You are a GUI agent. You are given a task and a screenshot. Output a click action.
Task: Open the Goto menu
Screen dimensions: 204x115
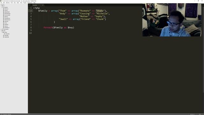coord(18,3)
